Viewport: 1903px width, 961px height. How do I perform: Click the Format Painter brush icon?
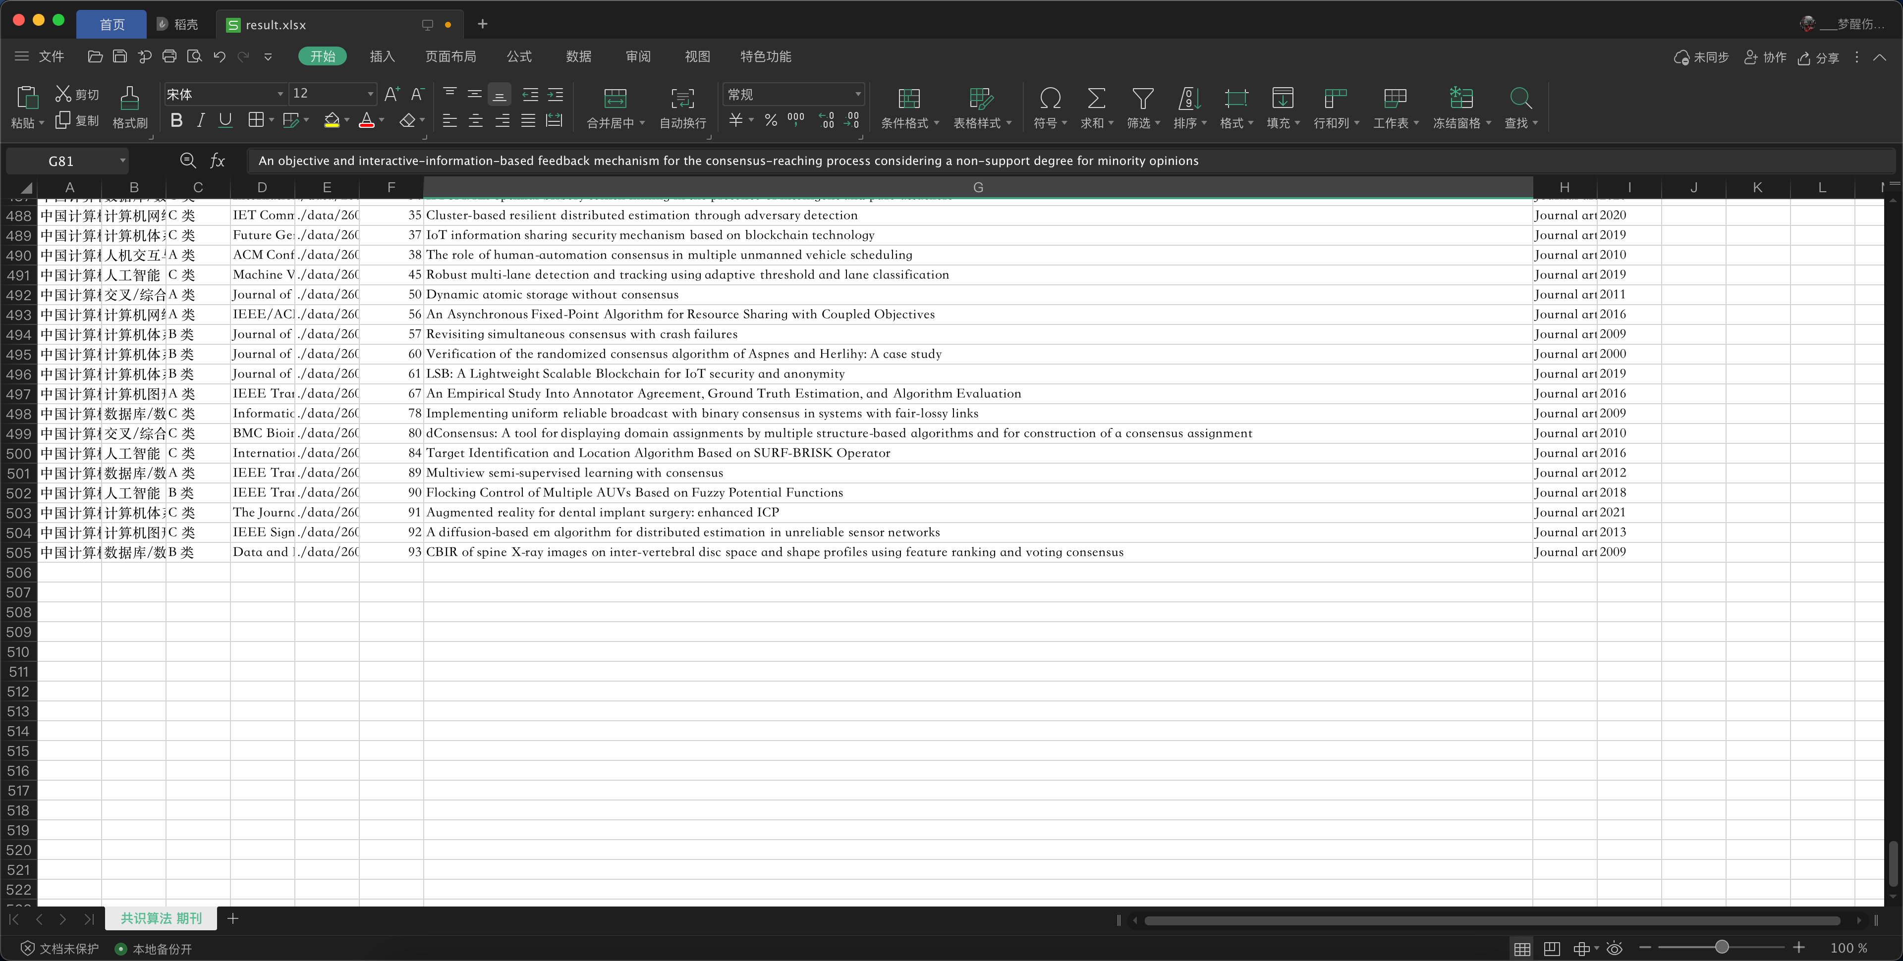click(129, 98)
